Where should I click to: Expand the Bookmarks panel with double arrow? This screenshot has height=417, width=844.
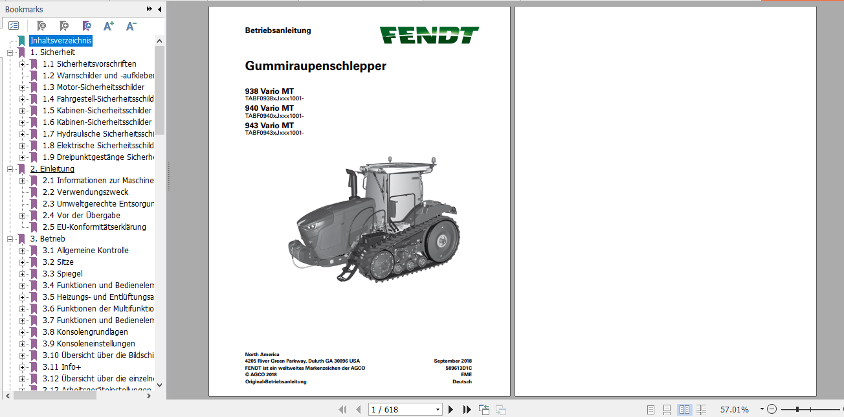[150, 9]
